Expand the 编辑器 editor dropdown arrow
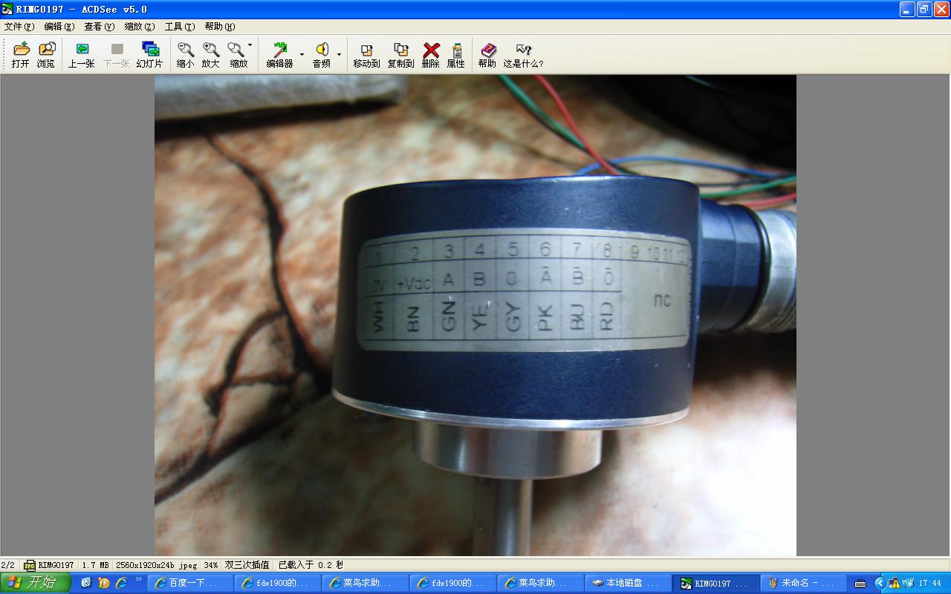The image size is (951, 594). [302, 54]
